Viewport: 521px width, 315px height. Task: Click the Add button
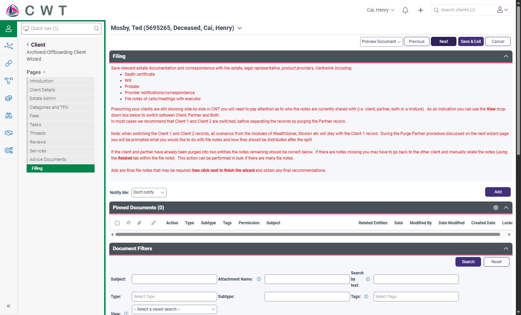click(x=498, y=192)
